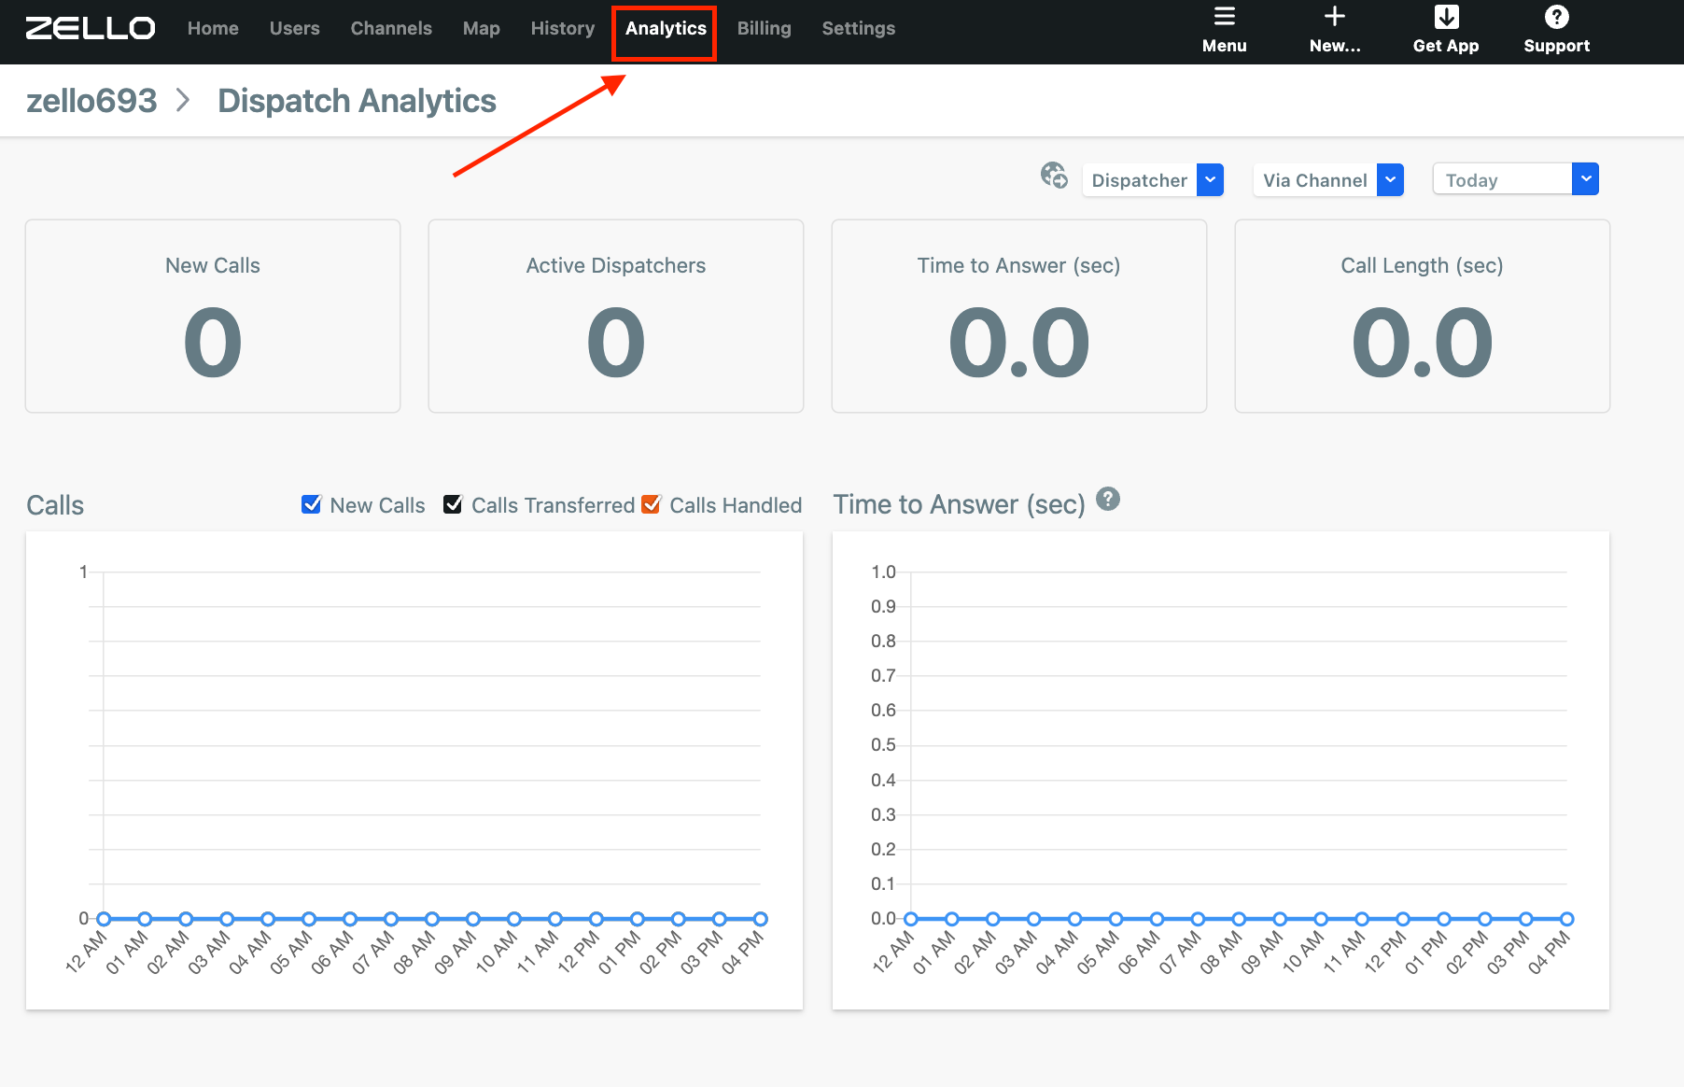This screenshot has width=1684, height=1087.
Task: Open the Channels tab
Action: pyautogui.click(x=391, y=28)
